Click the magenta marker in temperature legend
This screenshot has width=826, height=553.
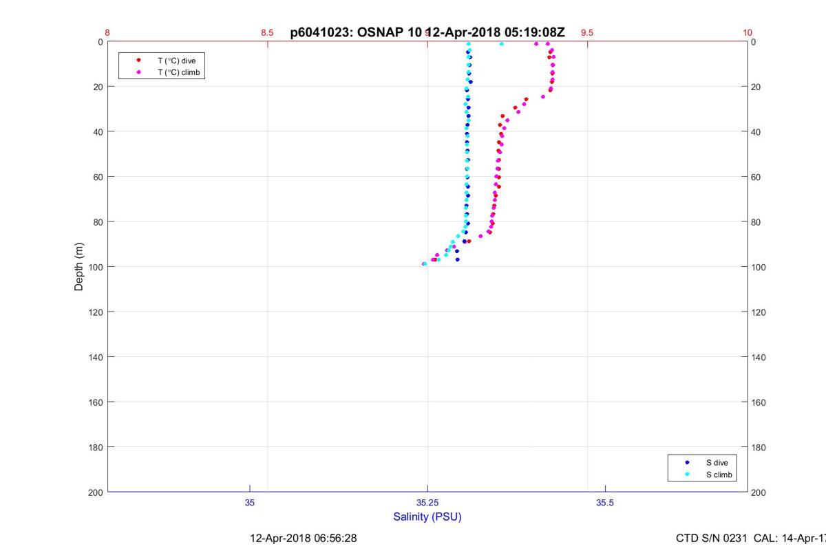coord(139,72)
